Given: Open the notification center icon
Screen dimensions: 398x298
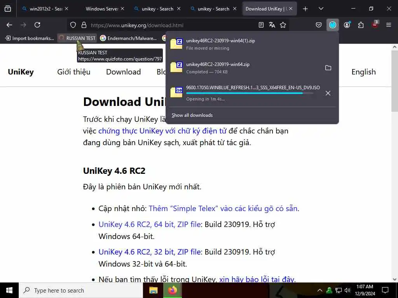Looking at the screenshot, I should pyautogui.click(x=385, y=290).
